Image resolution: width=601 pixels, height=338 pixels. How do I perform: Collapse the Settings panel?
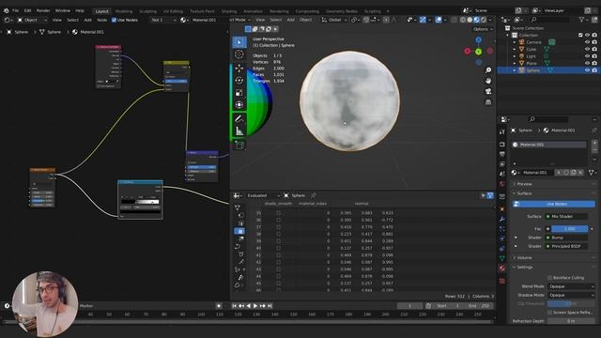[524, 267]
